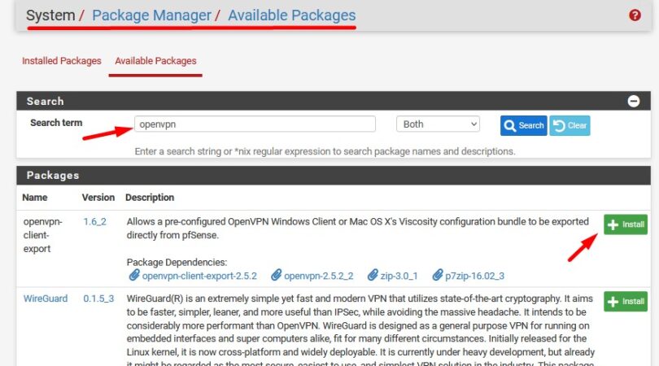Switch to the Installed Packages tab
Image resolution: width=659 pixels, height=366 pixels.
tap(62, 61)
